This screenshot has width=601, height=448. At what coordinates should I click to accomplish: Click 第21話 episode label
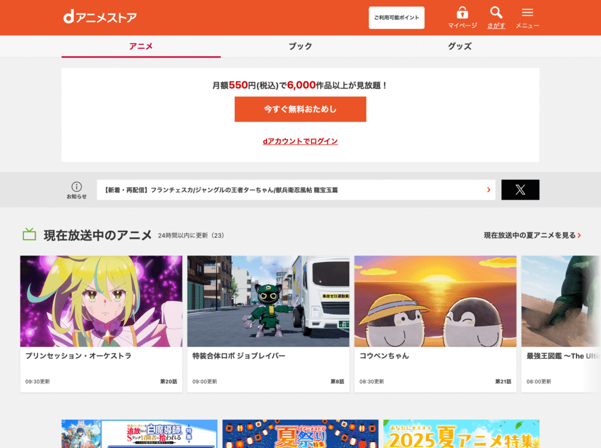click(x=503, y=382)
